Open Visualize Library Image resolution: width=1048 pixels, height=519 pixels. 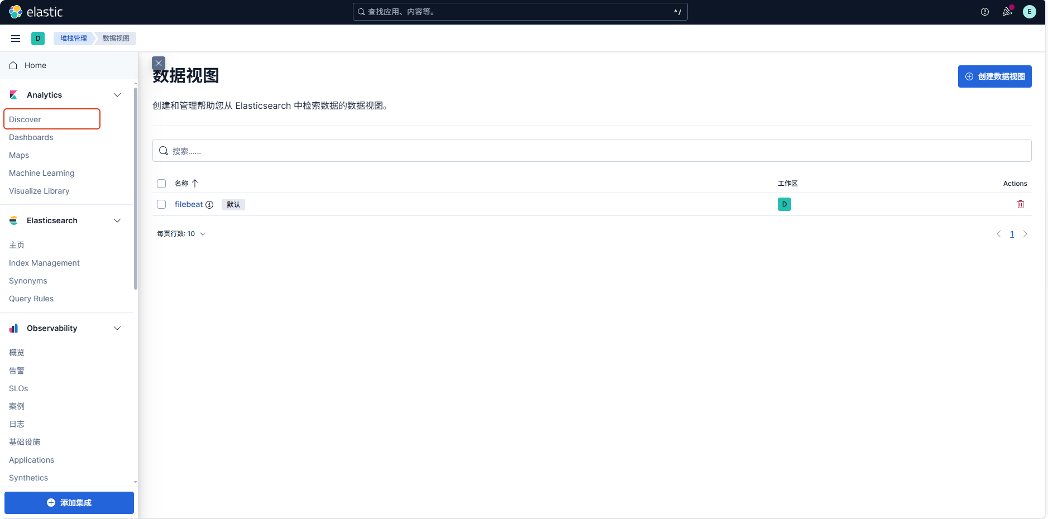pyautogui.click(x=39, y=191)
